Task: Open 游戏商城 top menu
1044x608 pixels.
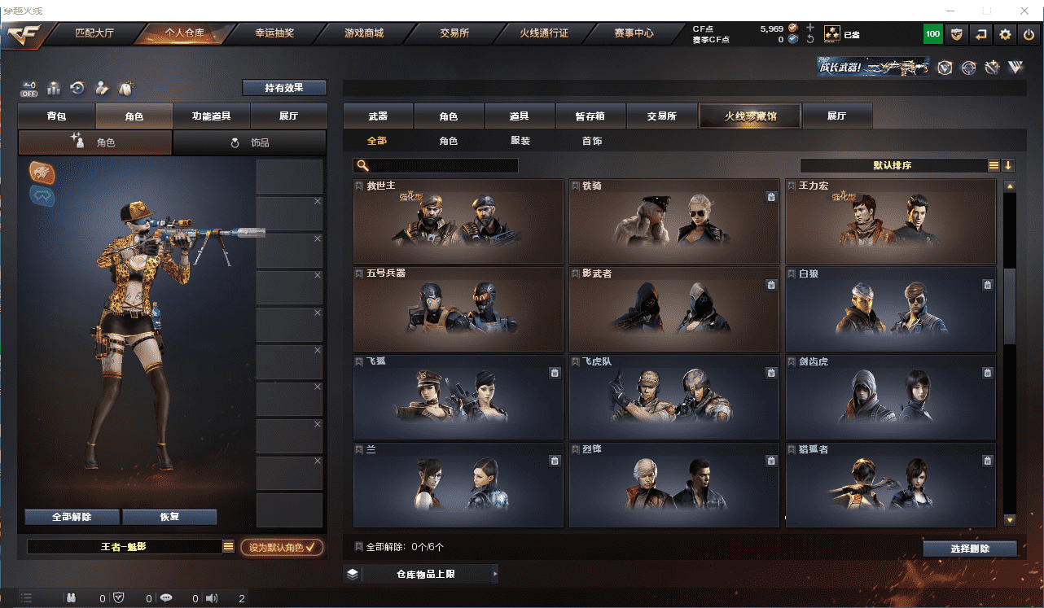Action: (x=363, y=33)
